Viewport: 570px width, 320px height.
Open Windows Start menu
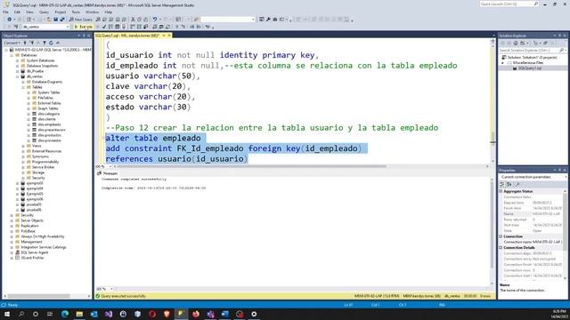(6, 314)
